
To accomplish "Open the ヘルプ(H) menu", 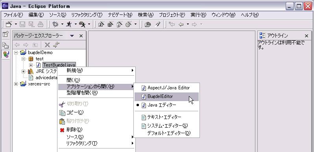I will point(250,15).
